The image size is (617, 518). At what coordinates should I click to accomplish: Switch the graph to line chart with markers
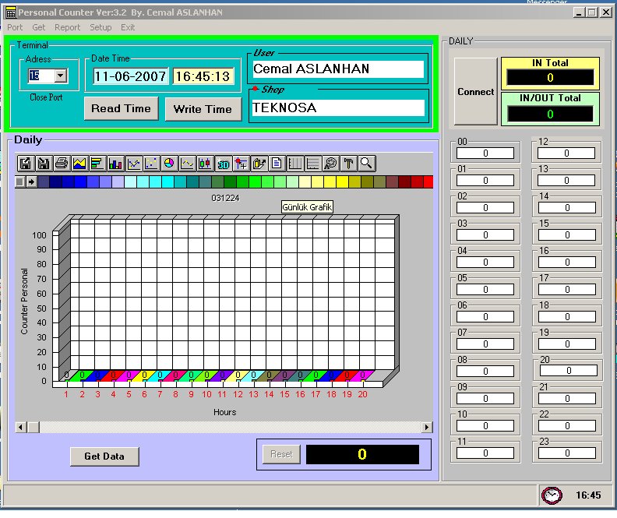133,164
